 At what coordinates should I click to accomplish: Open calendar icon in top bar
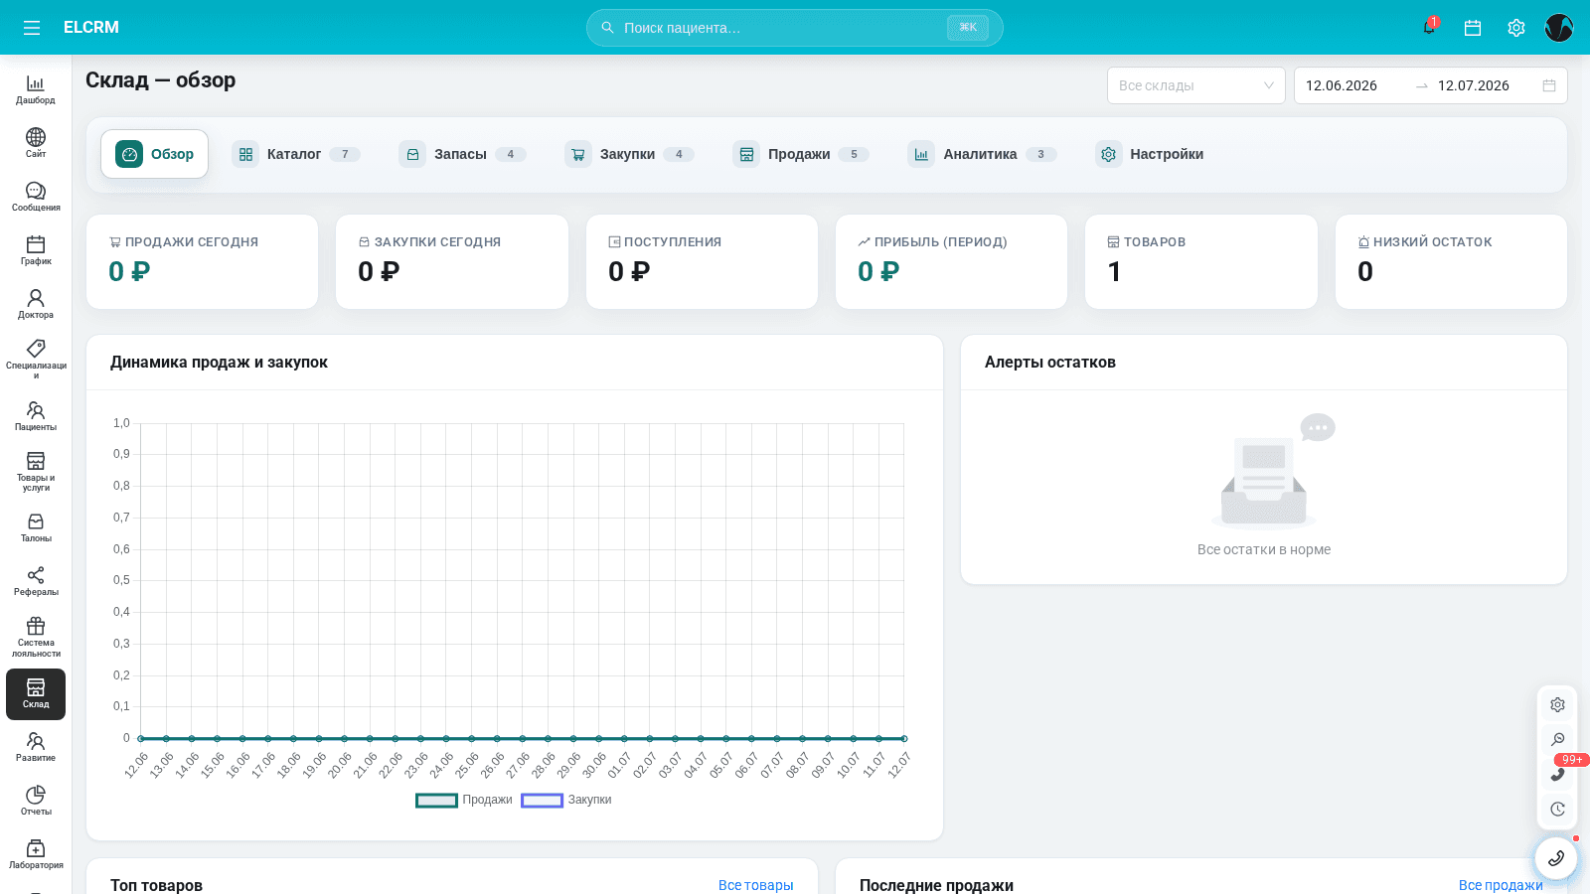tap(1473, 28)
